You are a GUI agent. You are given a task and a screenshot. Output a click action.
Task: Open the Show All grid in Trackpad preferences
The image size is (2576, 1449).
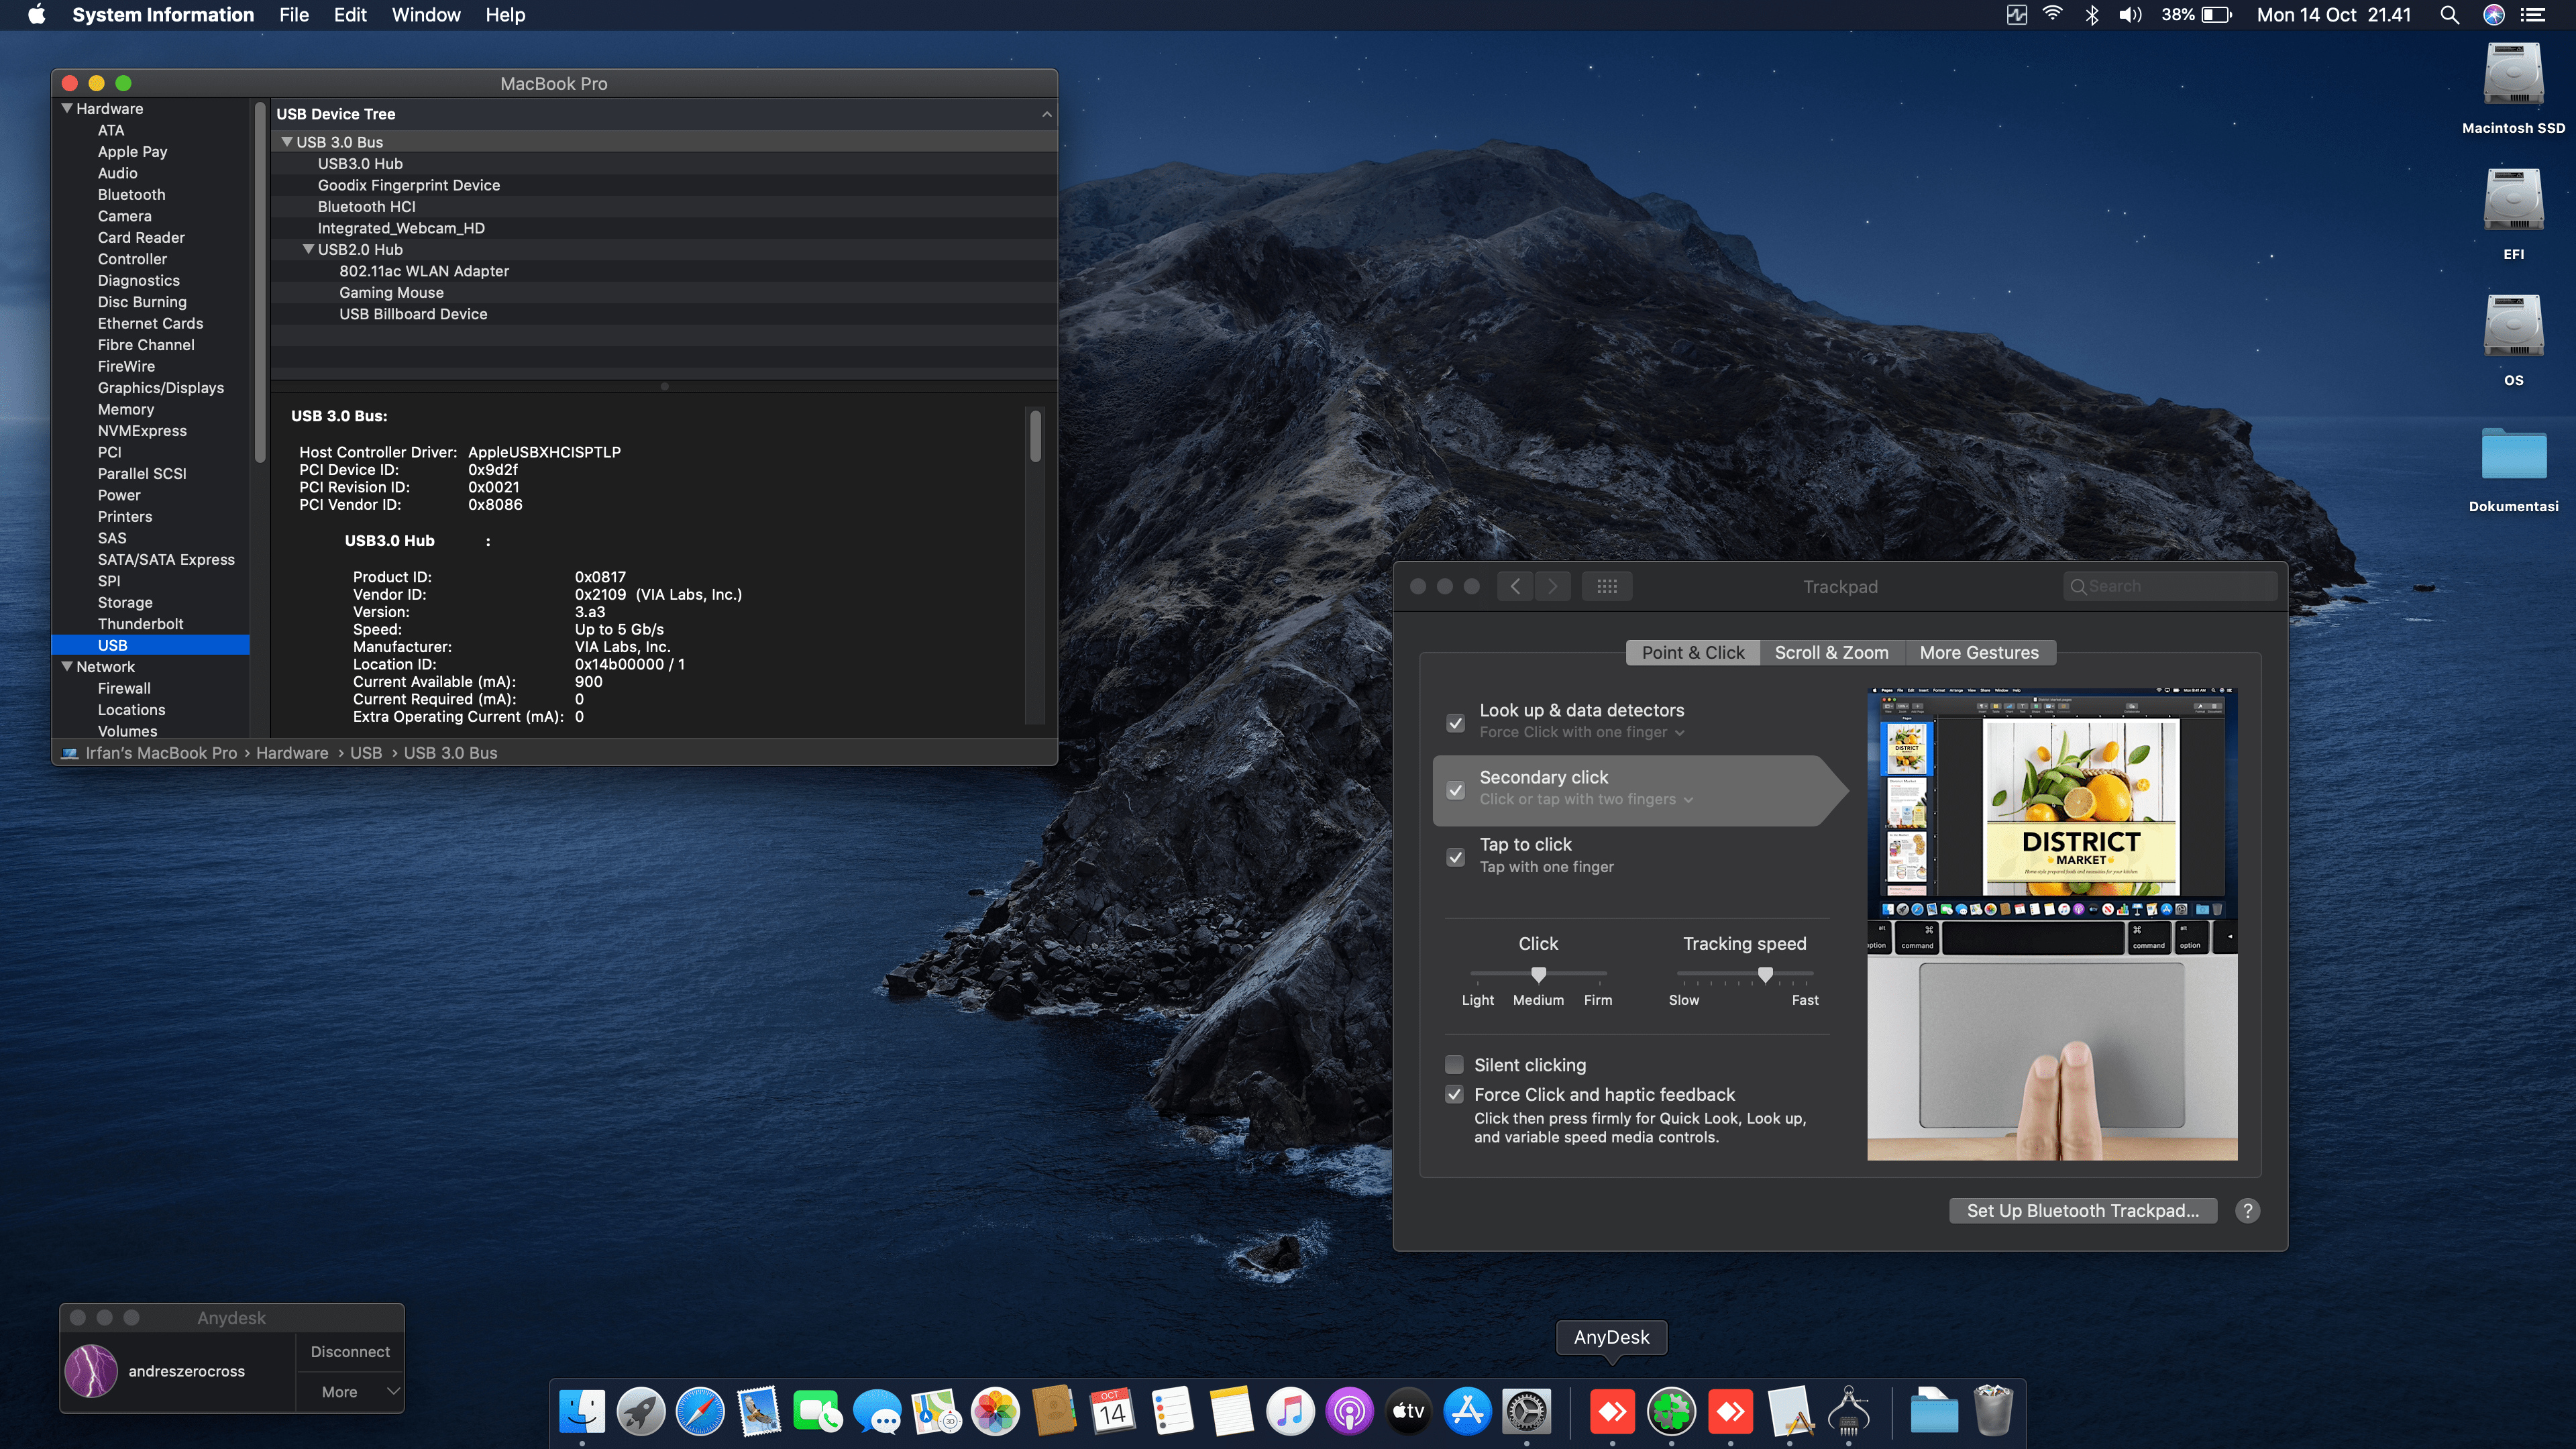pyautogui.click(x=1606, y=586)
